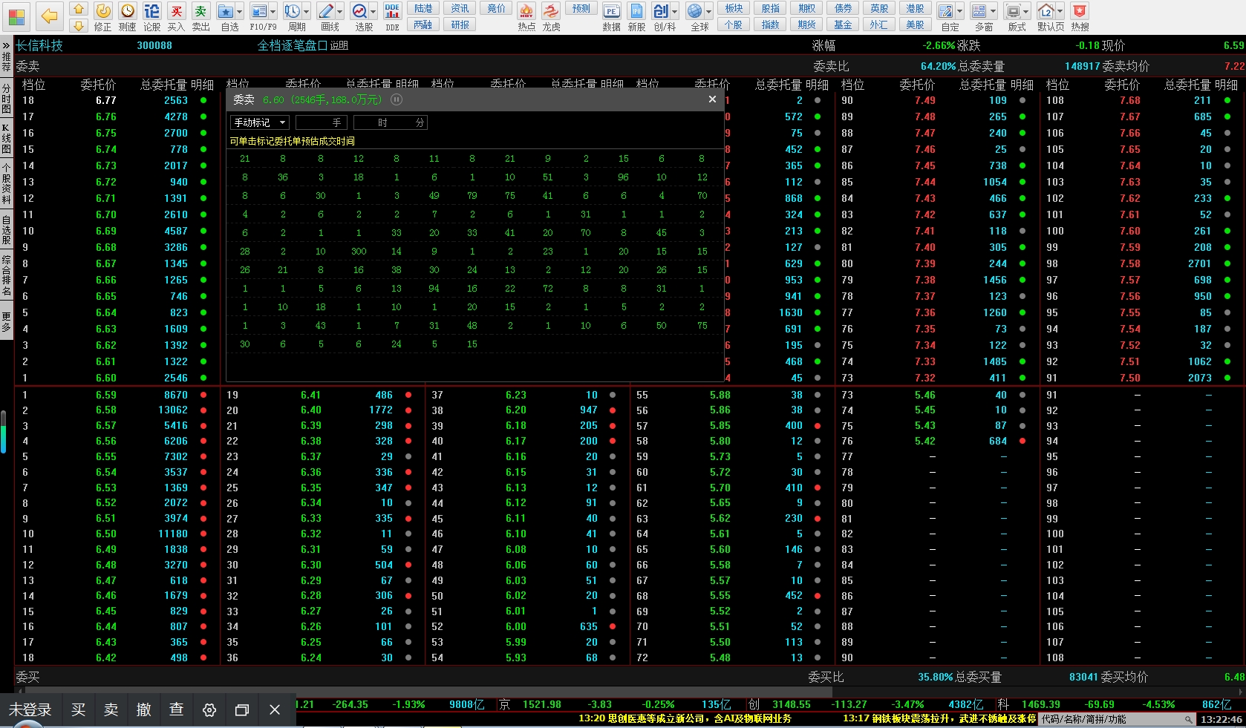Open trading settings gear icon
1246x728 pixels.
pyautogui.click(x=209, y=710)
